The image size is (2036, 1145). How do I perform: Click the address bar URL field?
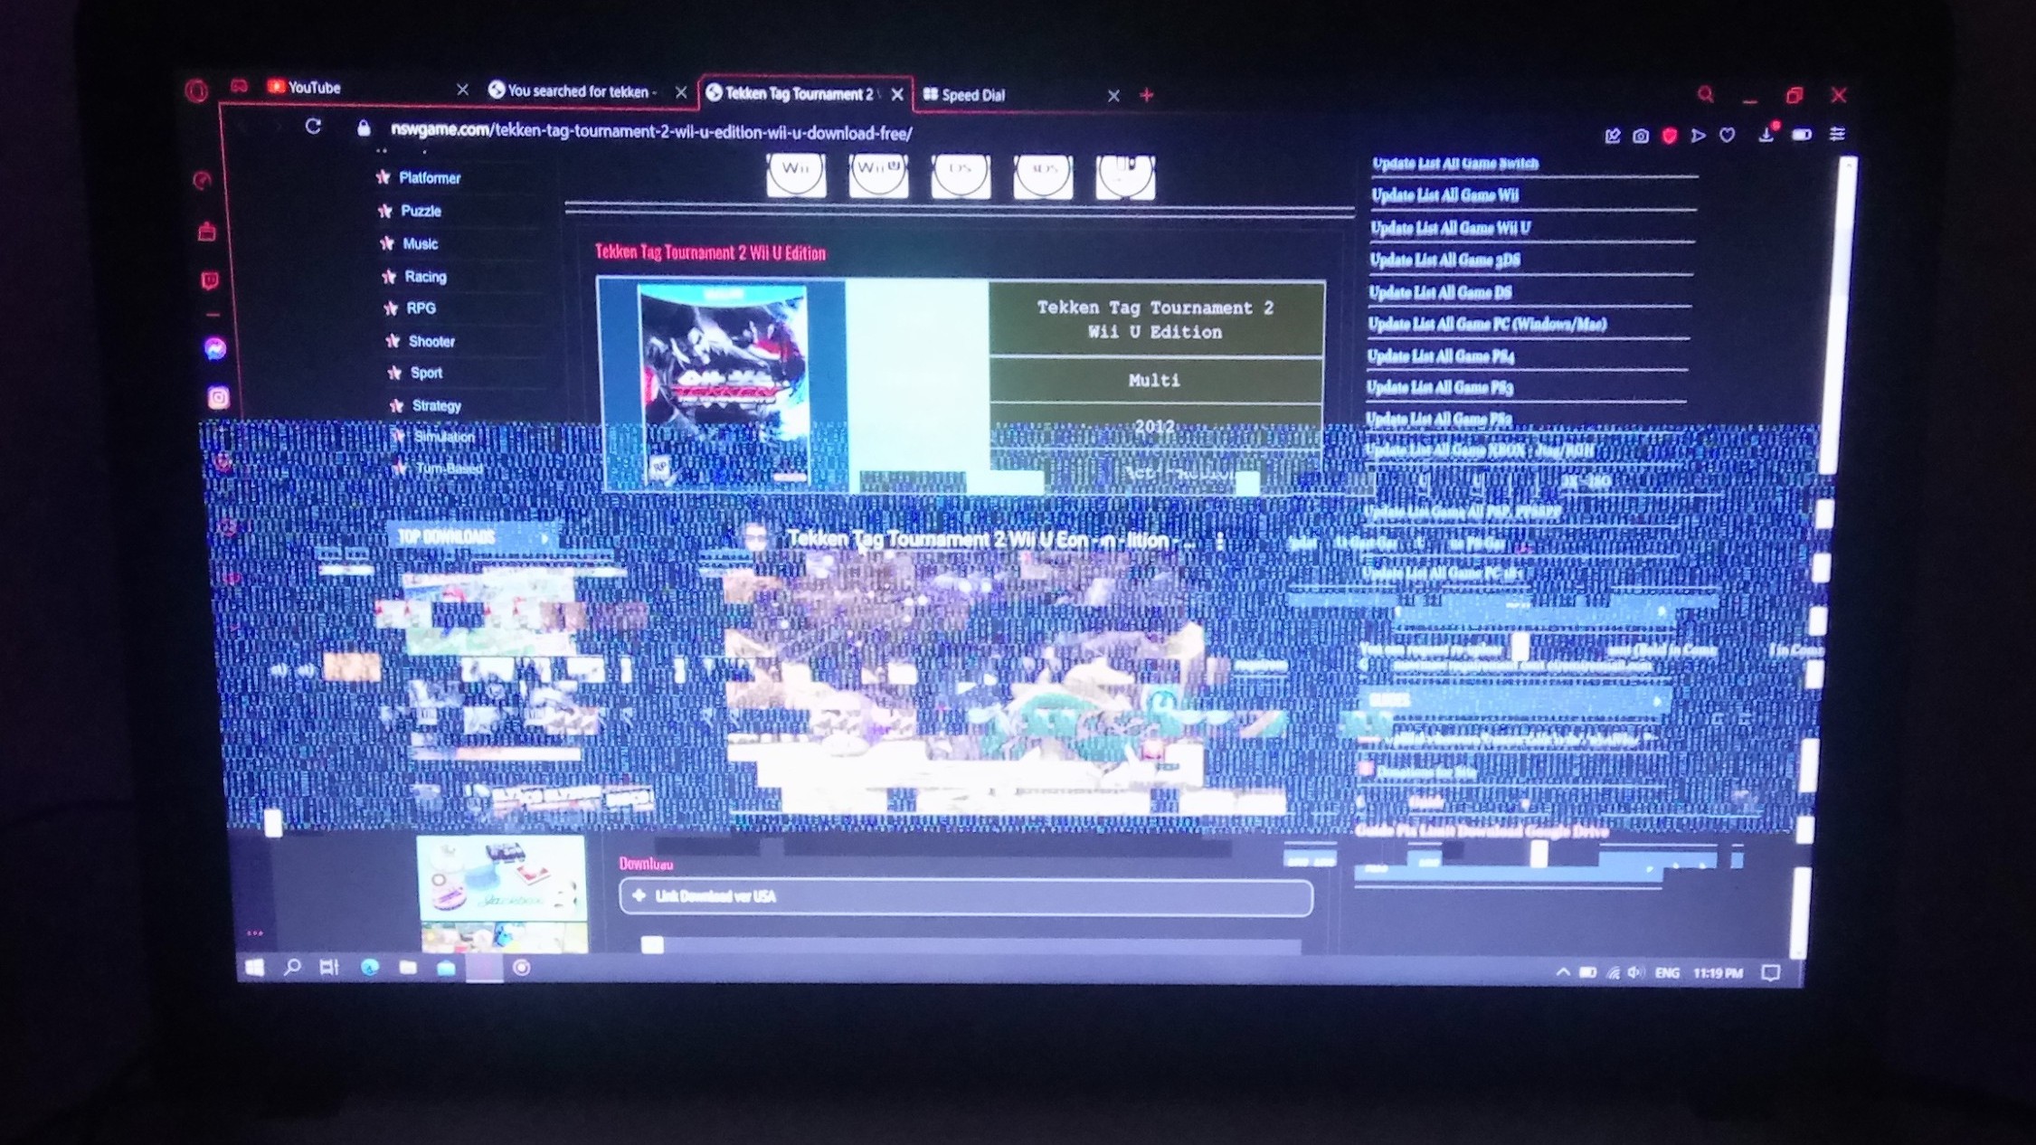[x=651, y=132]
